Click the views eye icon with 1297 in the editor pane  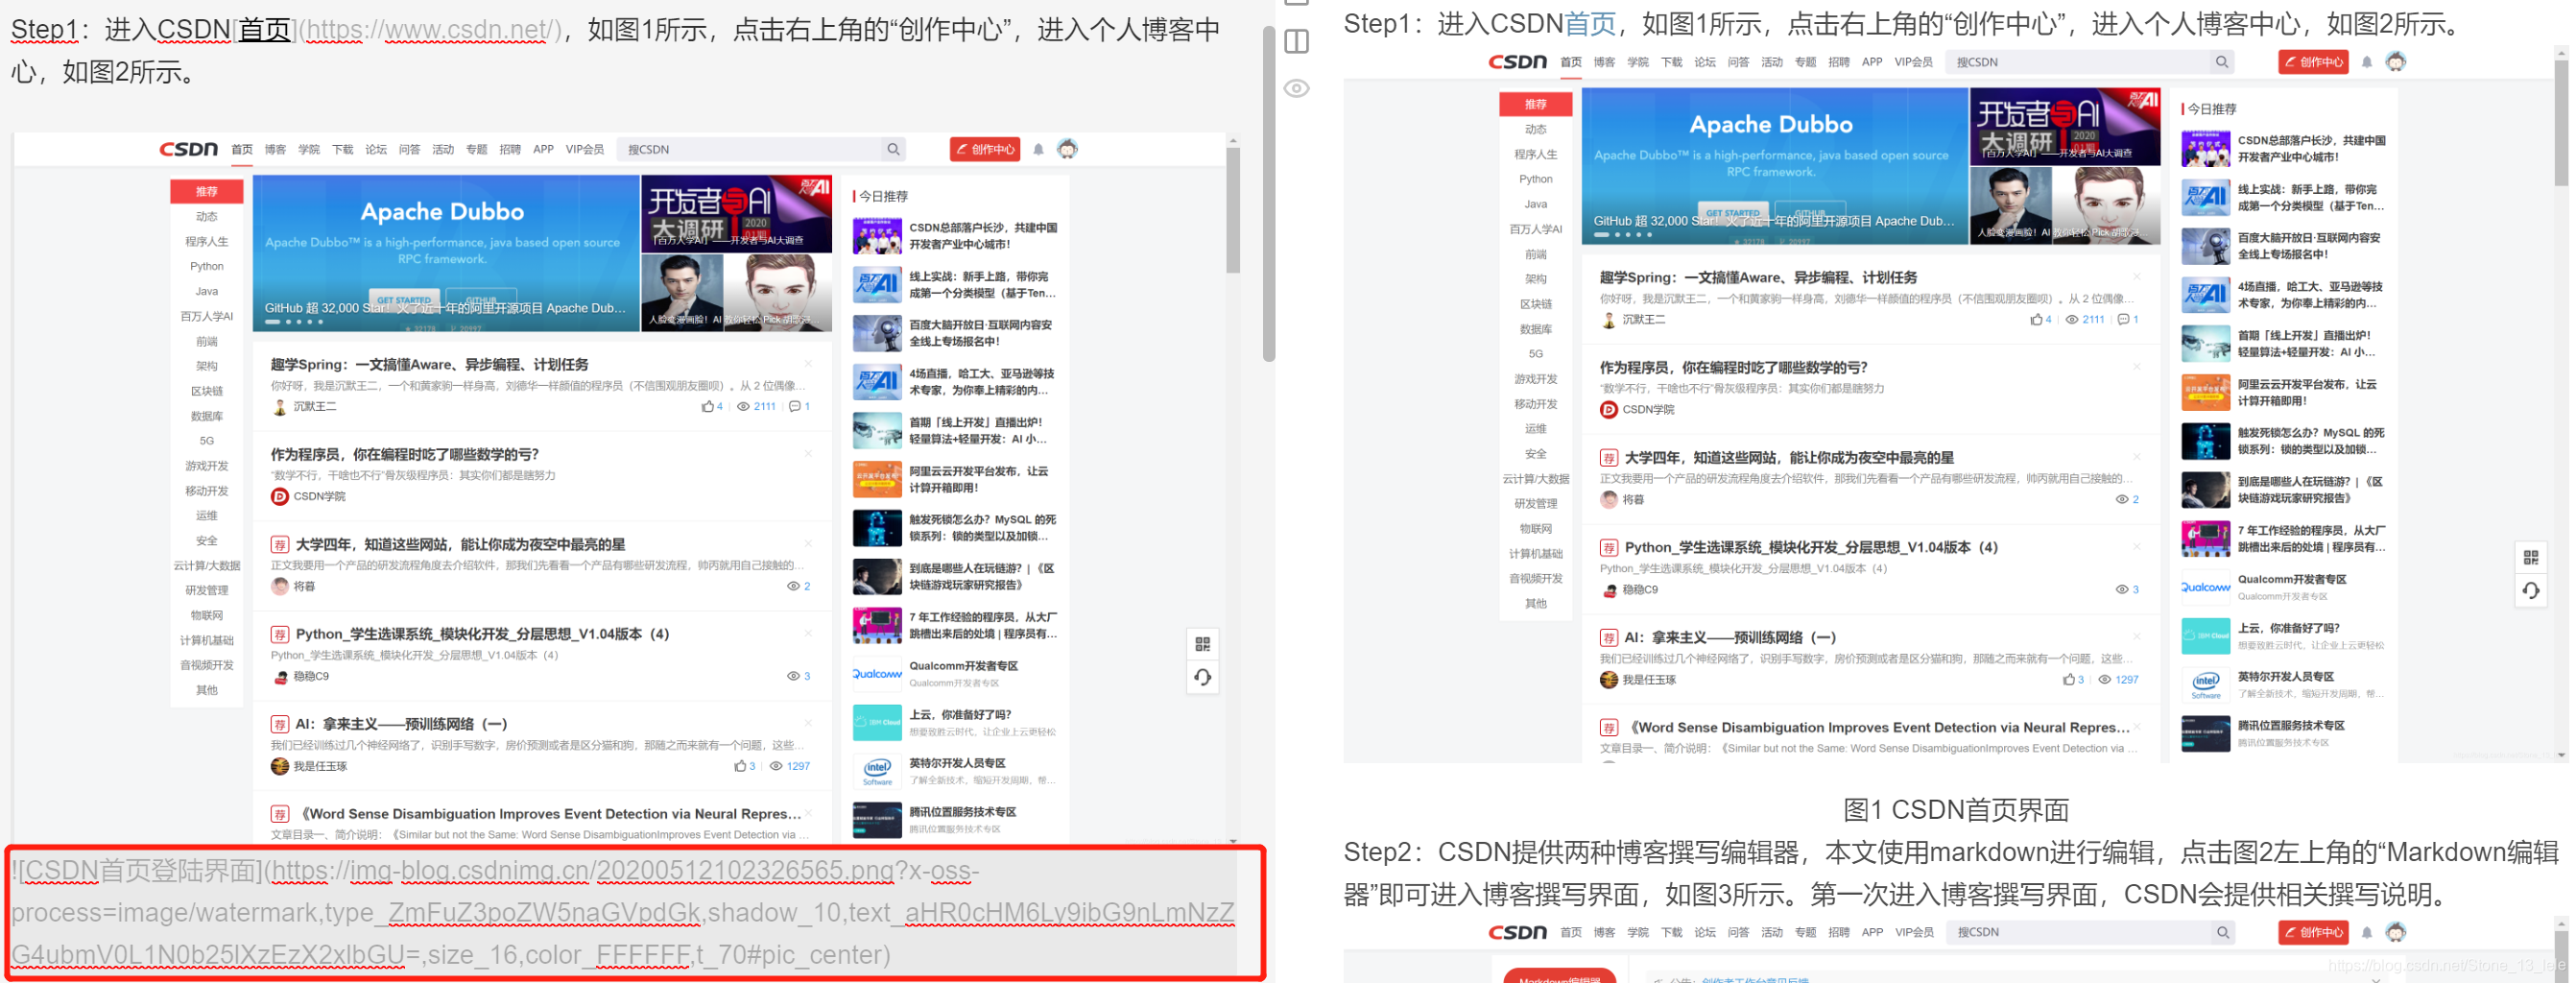(775, 766)
